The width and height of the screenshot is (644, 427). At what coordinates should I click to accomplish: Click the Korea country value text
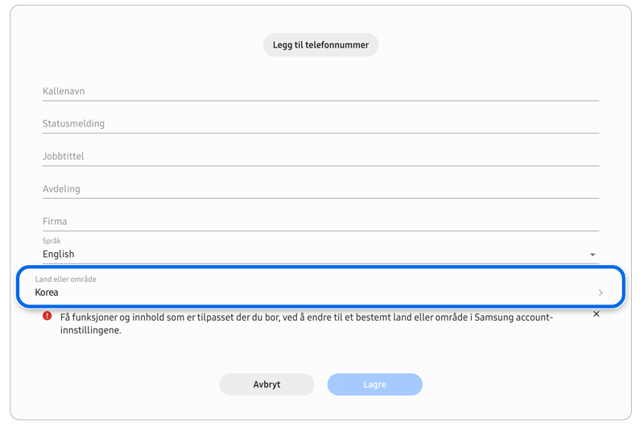47,293
